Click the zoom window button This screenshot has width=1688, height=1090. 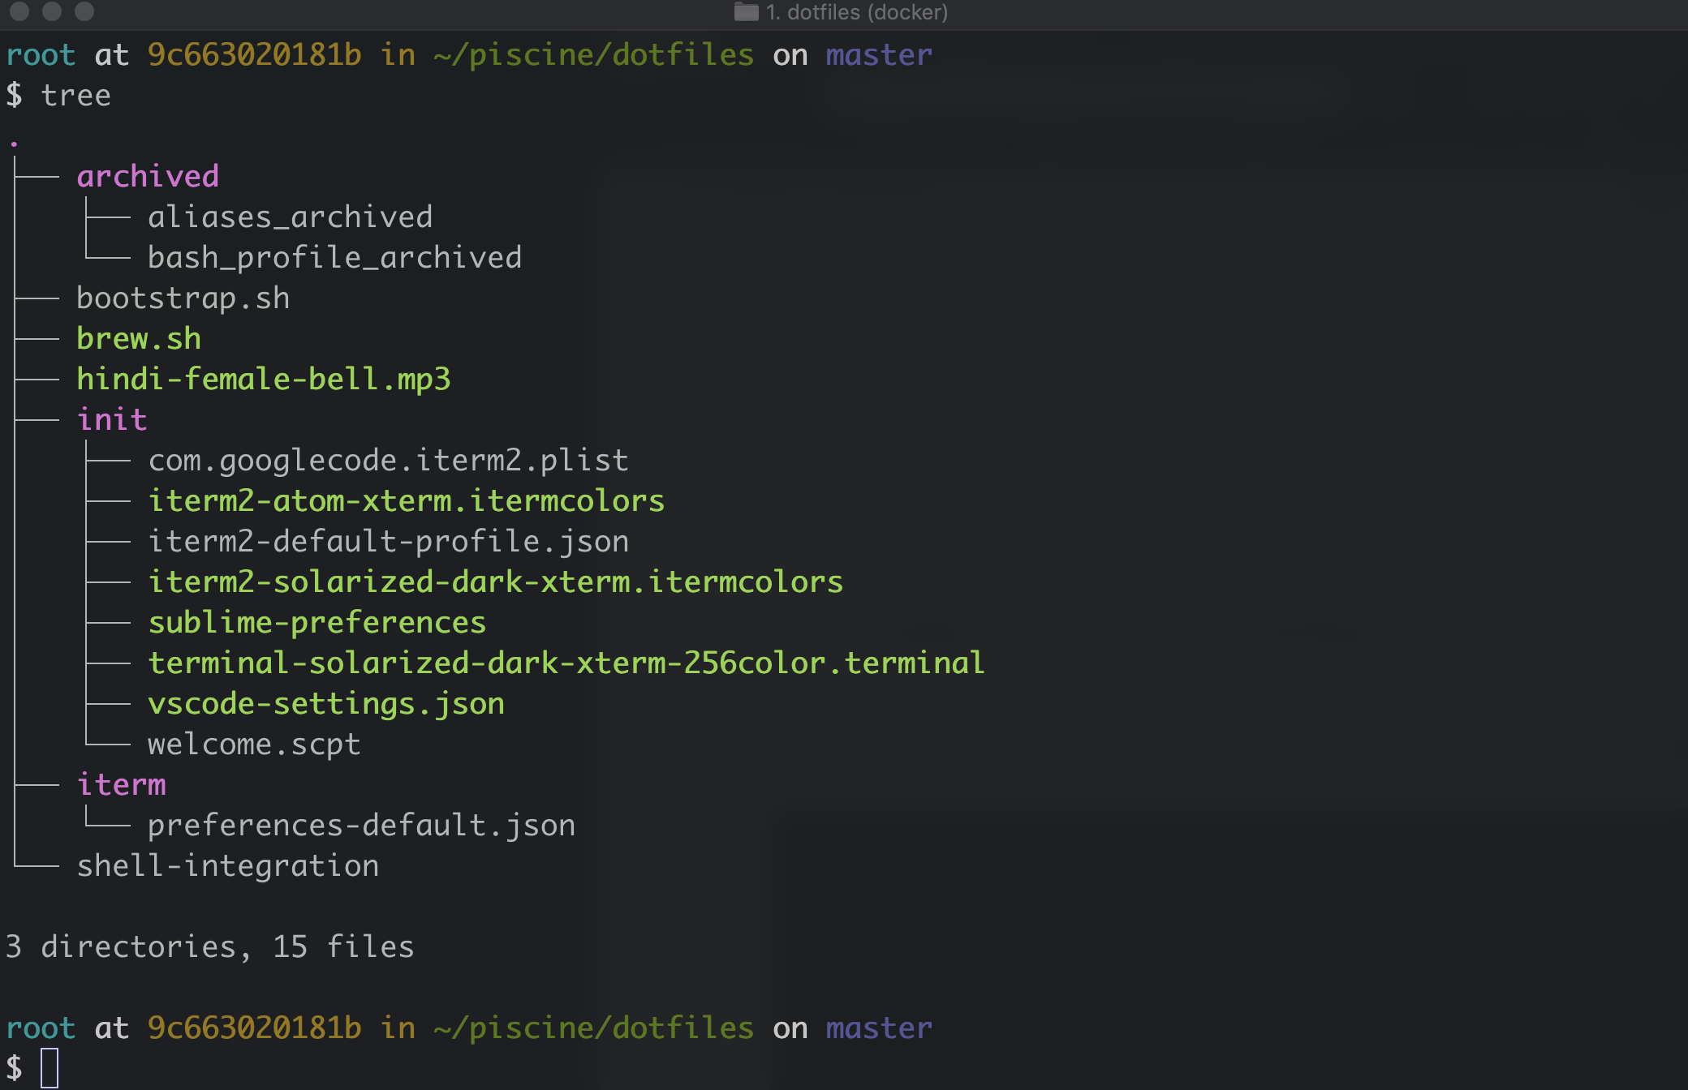point(84,11)
